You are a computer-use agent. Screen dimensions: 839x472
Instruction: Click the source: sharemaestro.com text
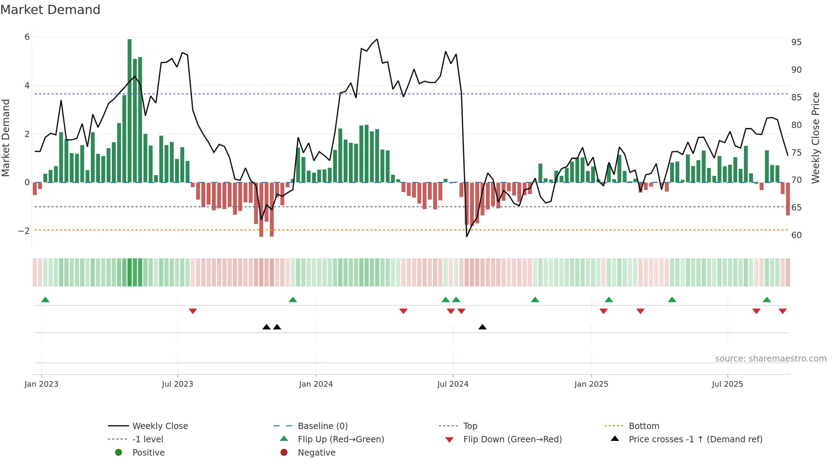click(x=771, y=358)
